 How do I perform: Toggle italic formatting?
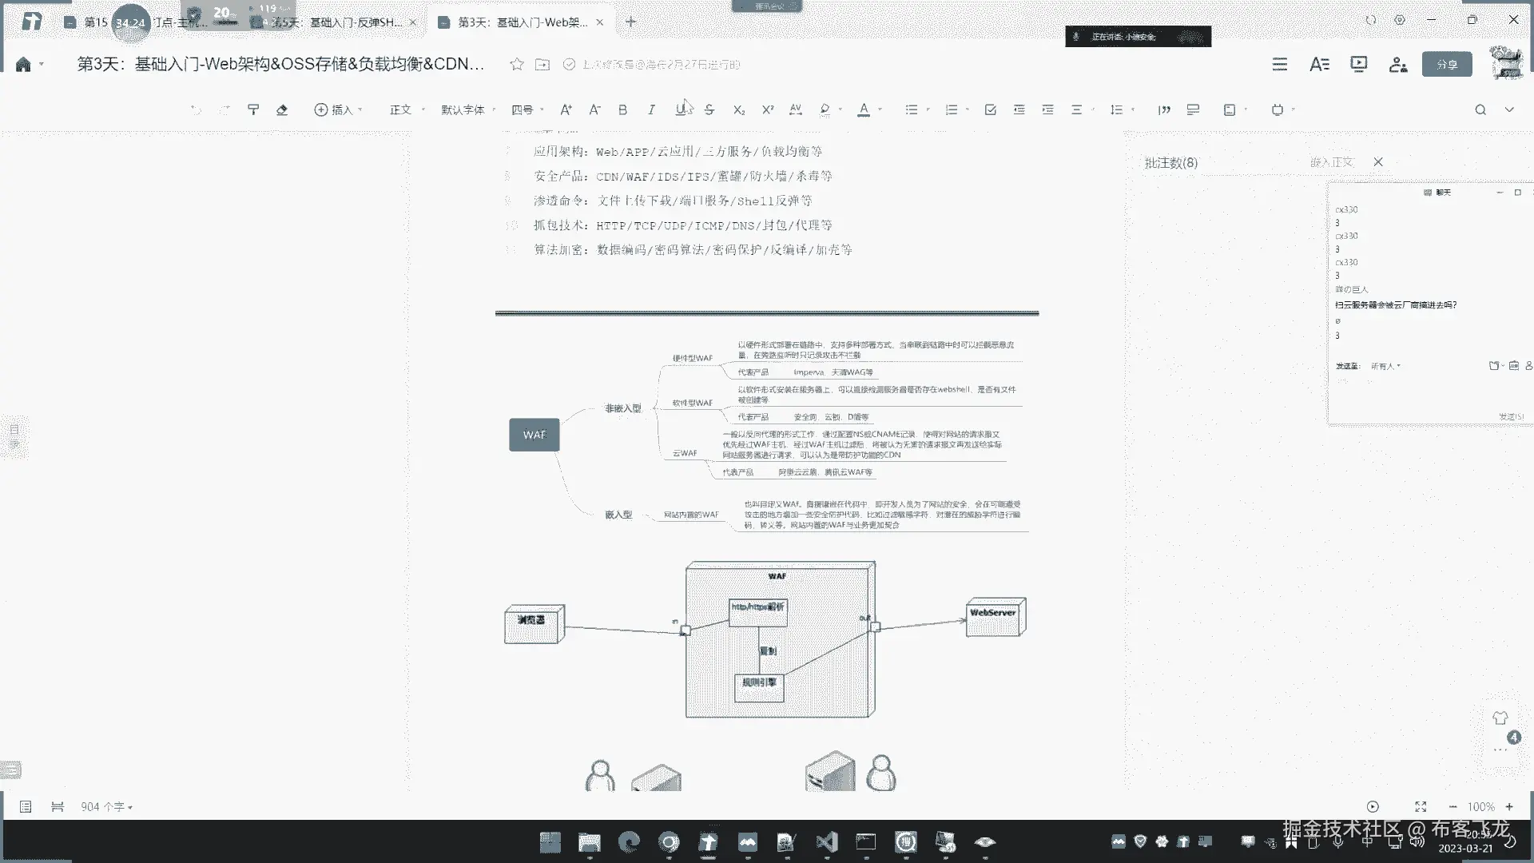(x=651, y=109)
